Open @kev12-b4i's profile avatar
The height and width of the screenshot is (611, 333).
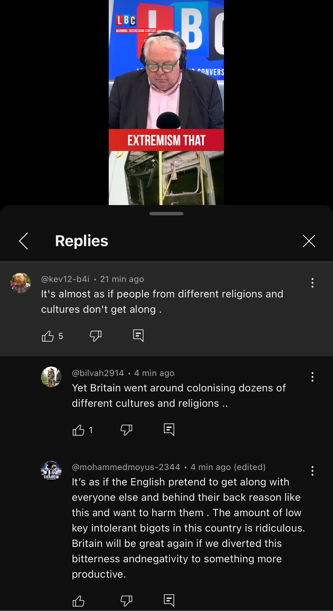pyautogui.click(x=20, y=283)
